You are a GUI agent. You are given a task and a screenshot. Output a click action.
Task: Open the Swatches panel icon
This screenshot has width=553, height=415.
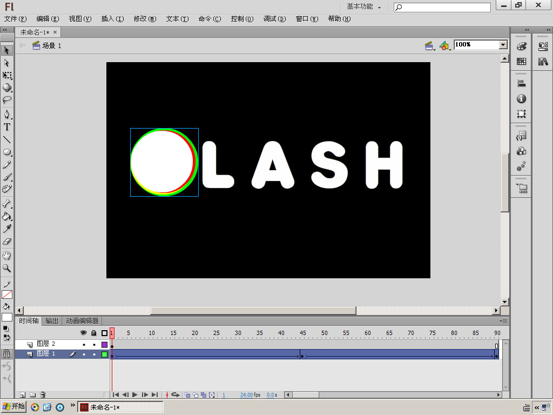pyautogui.click(x=521, y=62)
